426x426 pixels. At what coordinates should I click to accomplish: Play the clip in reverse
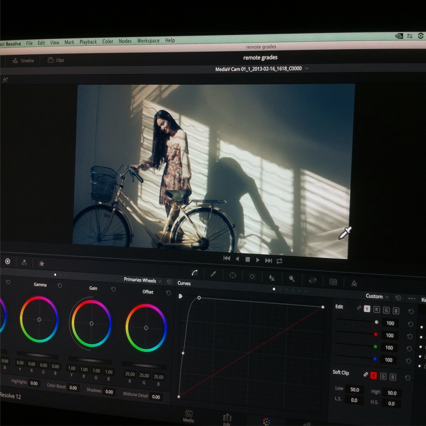tap(237, 259)
